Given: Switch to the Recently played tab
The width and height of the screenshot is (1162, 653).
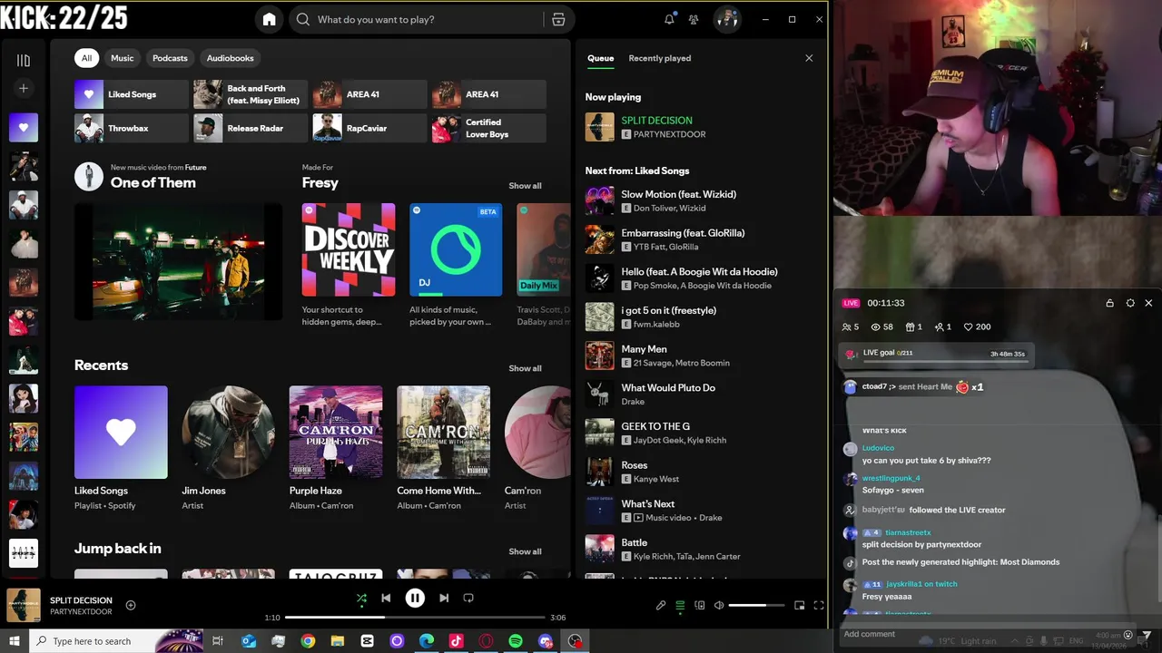Looking at the screenshot, I should [x=660, y=58].
